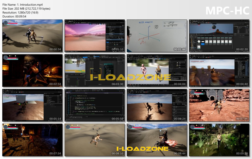Choose the tavern scene thumbnail at 00:02:54

(x=33, y=70)
